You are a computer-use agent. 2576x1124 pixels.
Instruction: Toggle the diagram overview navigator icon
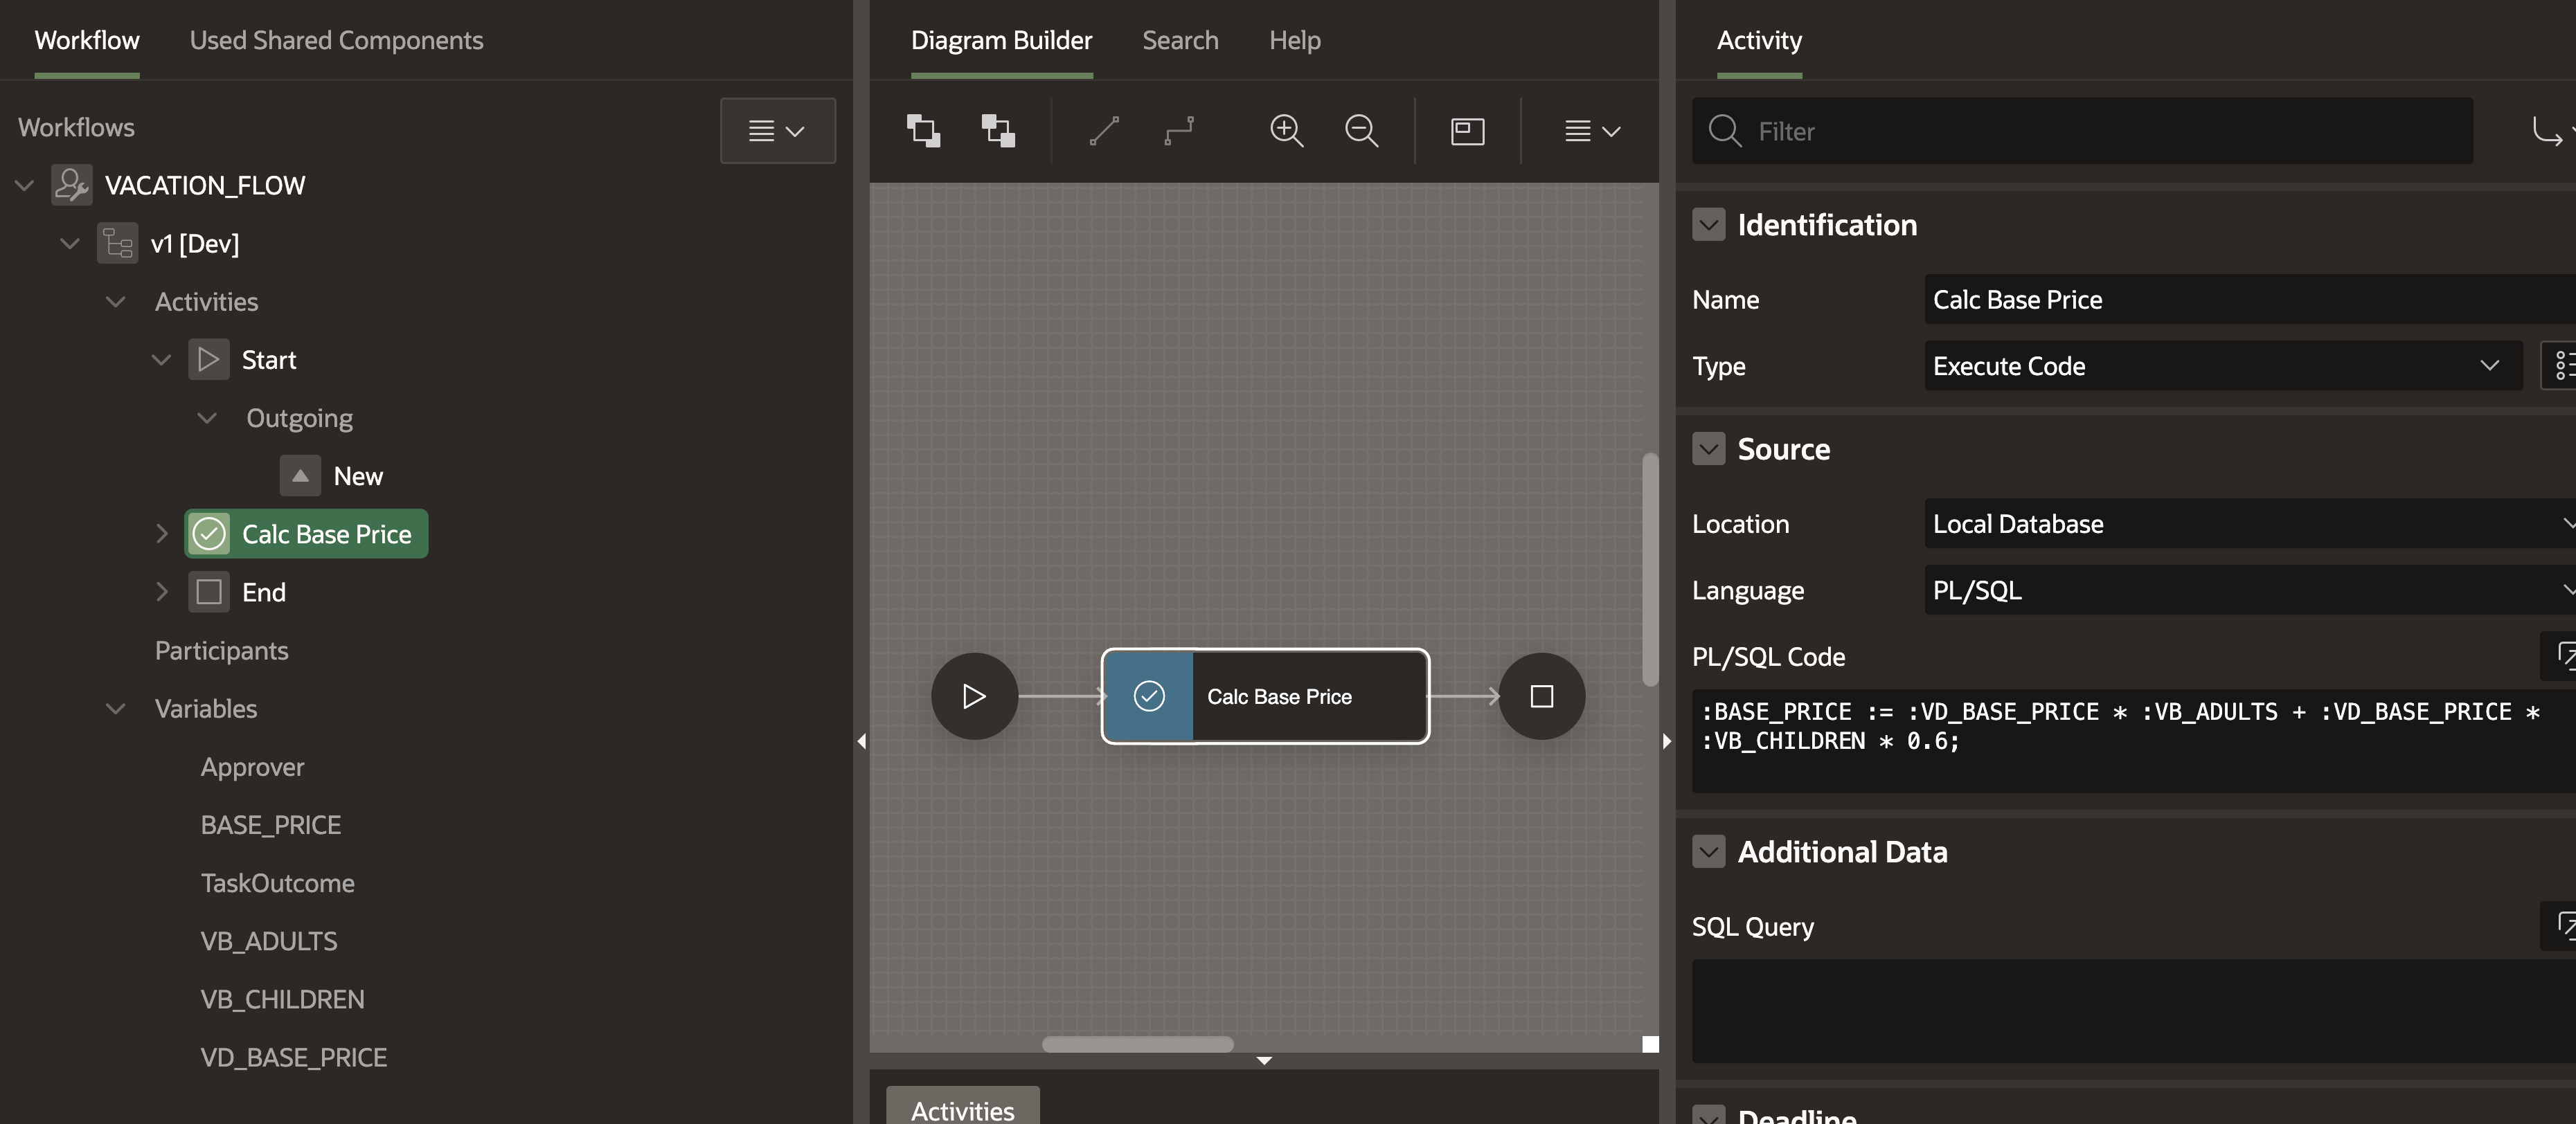point(1467,131)
